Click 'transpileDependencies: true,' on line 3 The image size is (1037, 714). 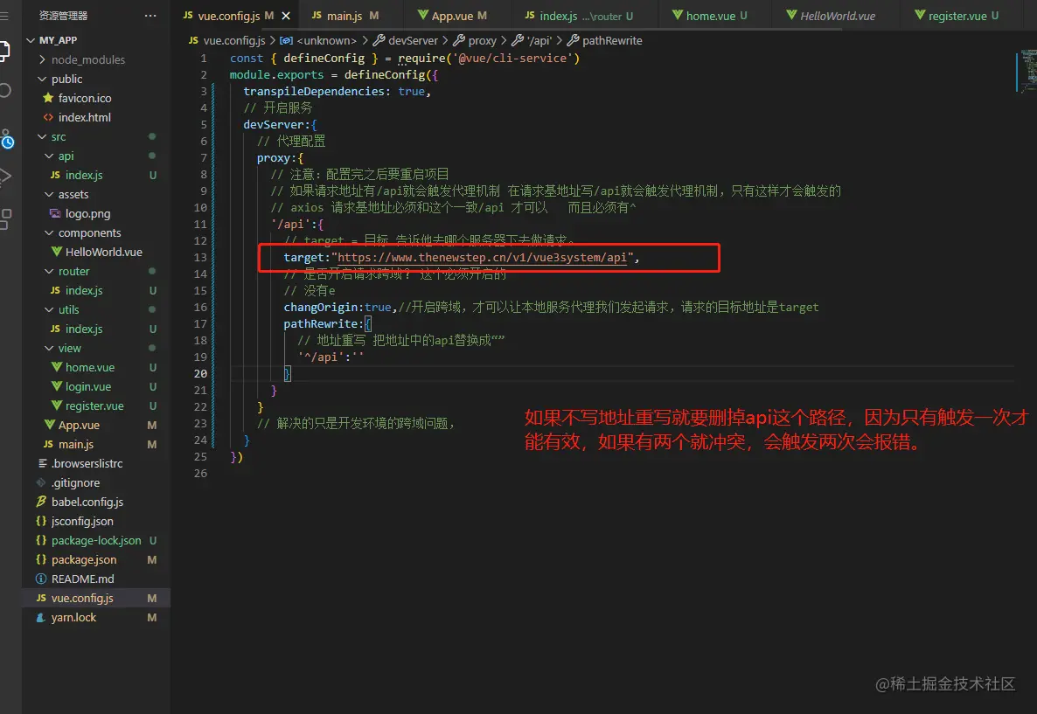(337, 91)
